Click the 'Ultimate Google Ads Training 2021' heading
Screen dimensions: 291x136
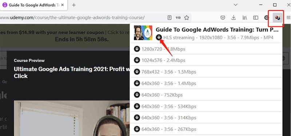click(72, 73)
